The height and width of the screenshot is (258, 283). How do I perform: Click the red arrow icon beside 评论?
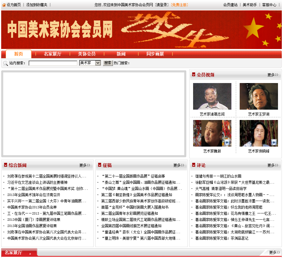coord(194,165)
